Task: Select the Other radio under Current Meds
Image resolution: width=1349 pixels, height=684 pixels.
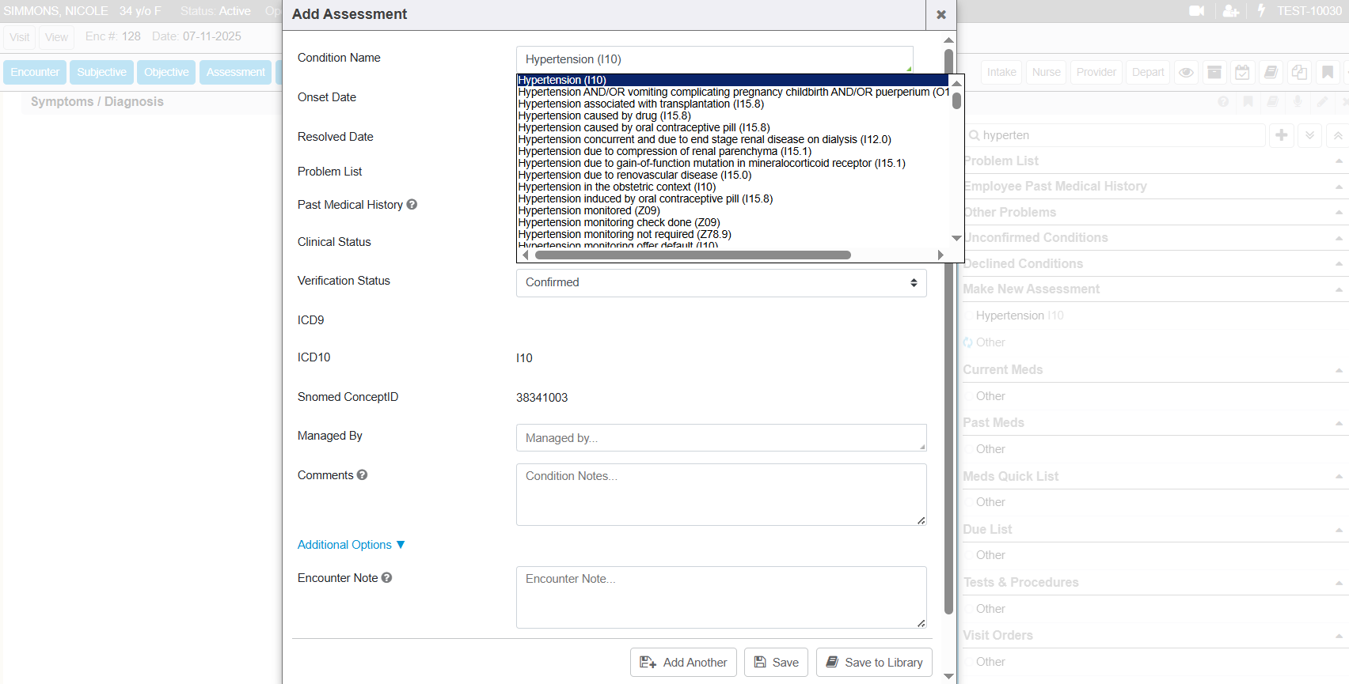Action: tap(969, 396)
